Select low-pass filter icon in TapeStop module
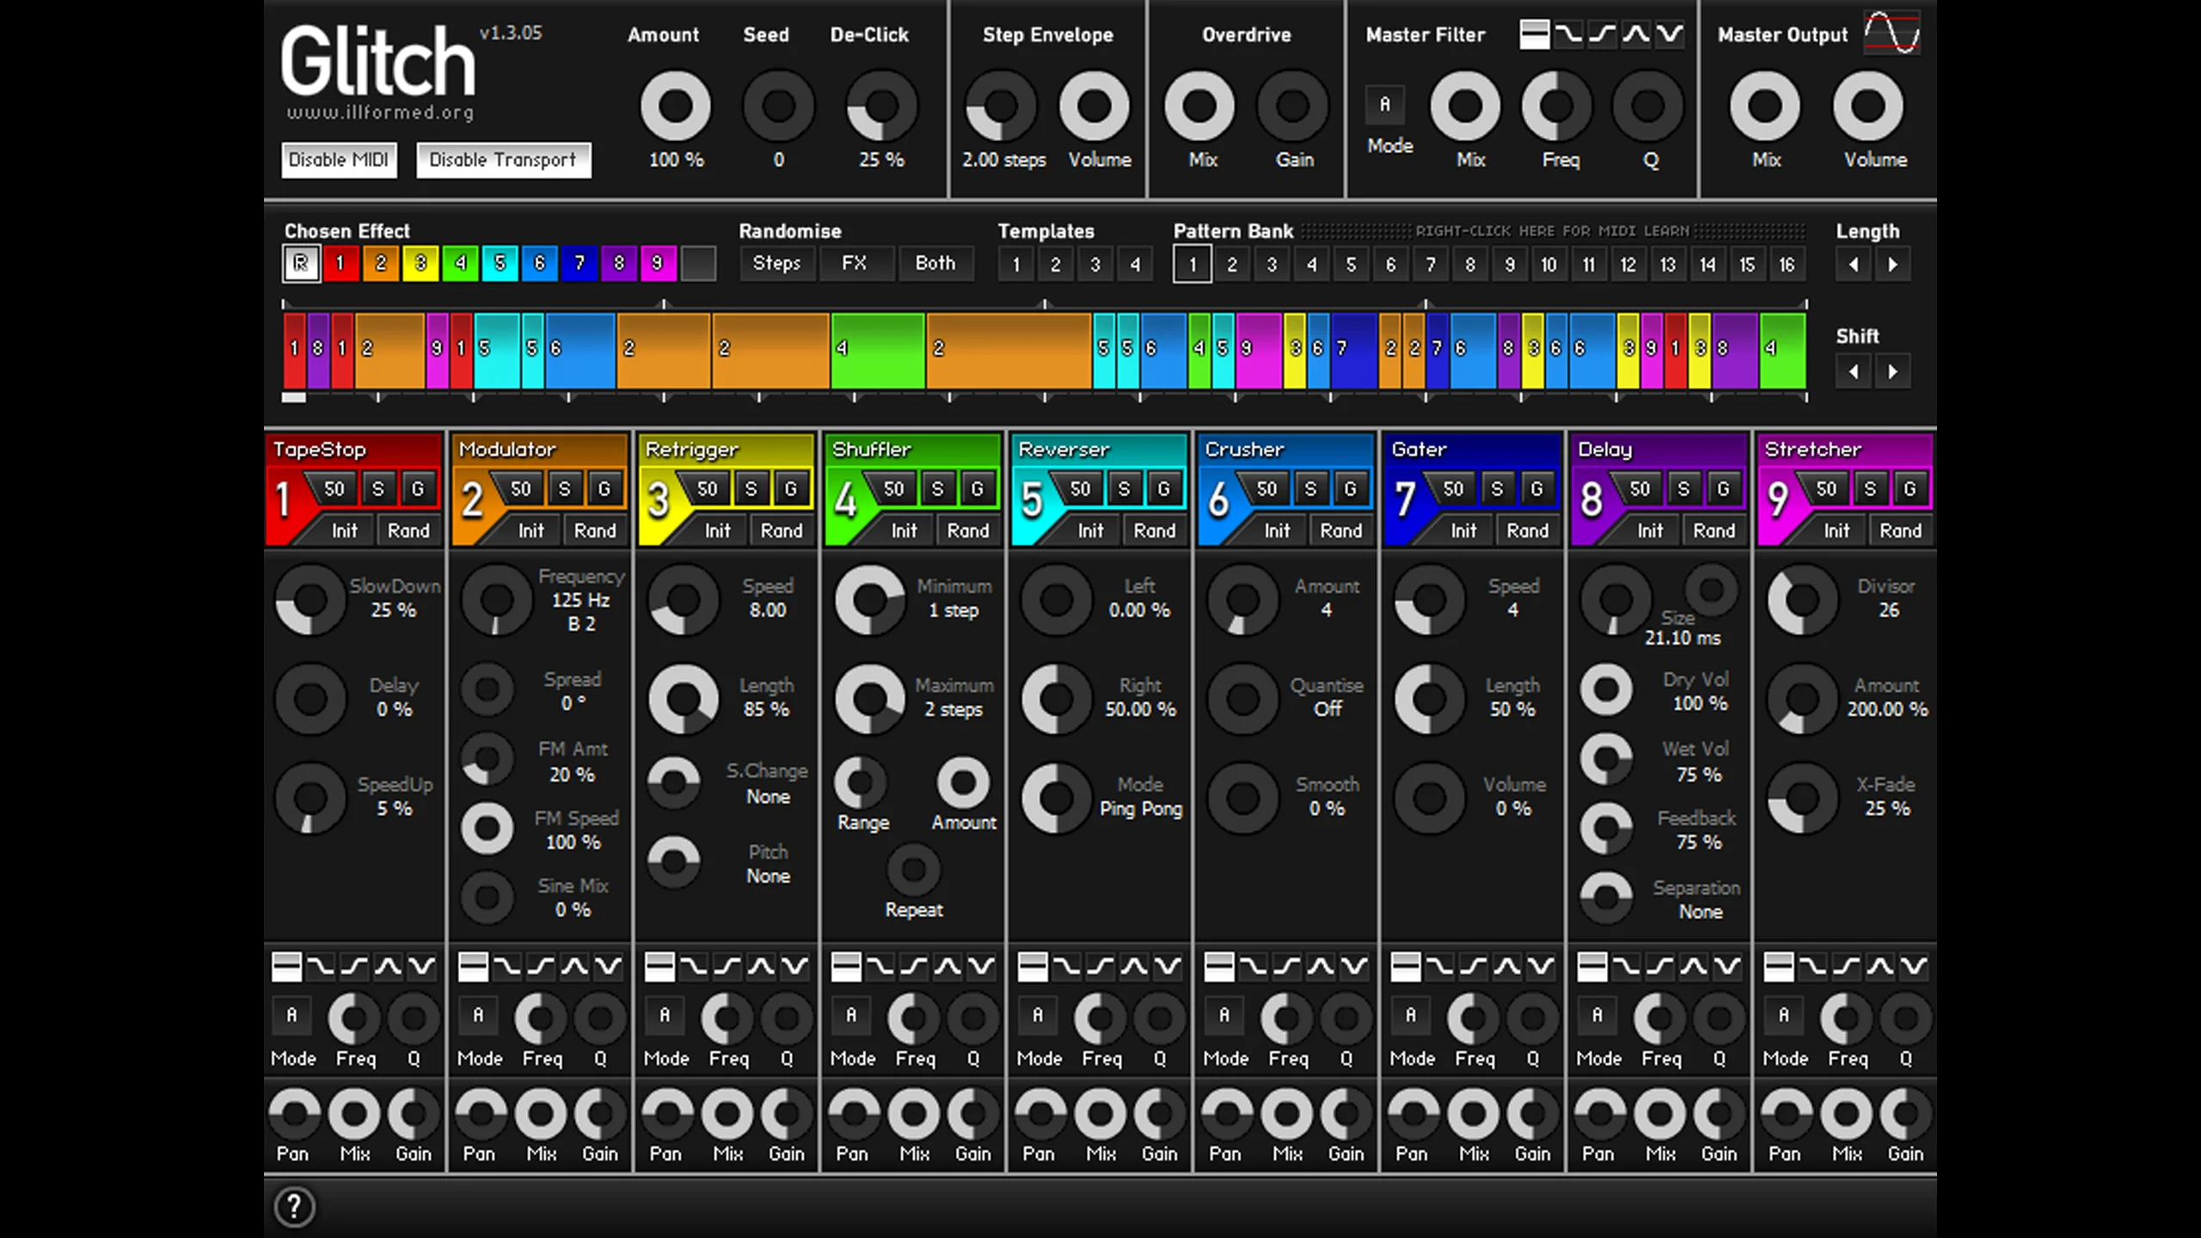 pos(320,966)
